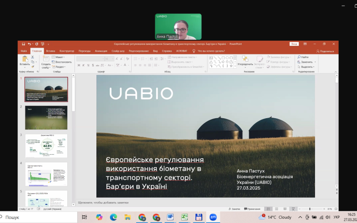Toggle text shadow (S) formatting
Screen dimensions: 357x223
pos(93,65)
